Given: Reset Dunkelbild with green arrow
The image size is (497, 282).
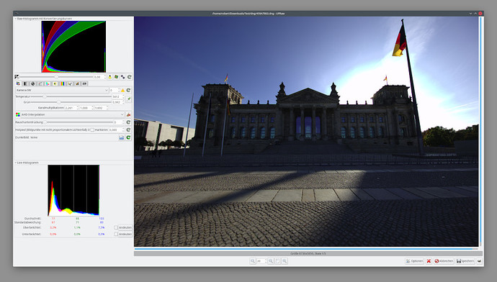Looking at the screenshot, I should 129,137.
